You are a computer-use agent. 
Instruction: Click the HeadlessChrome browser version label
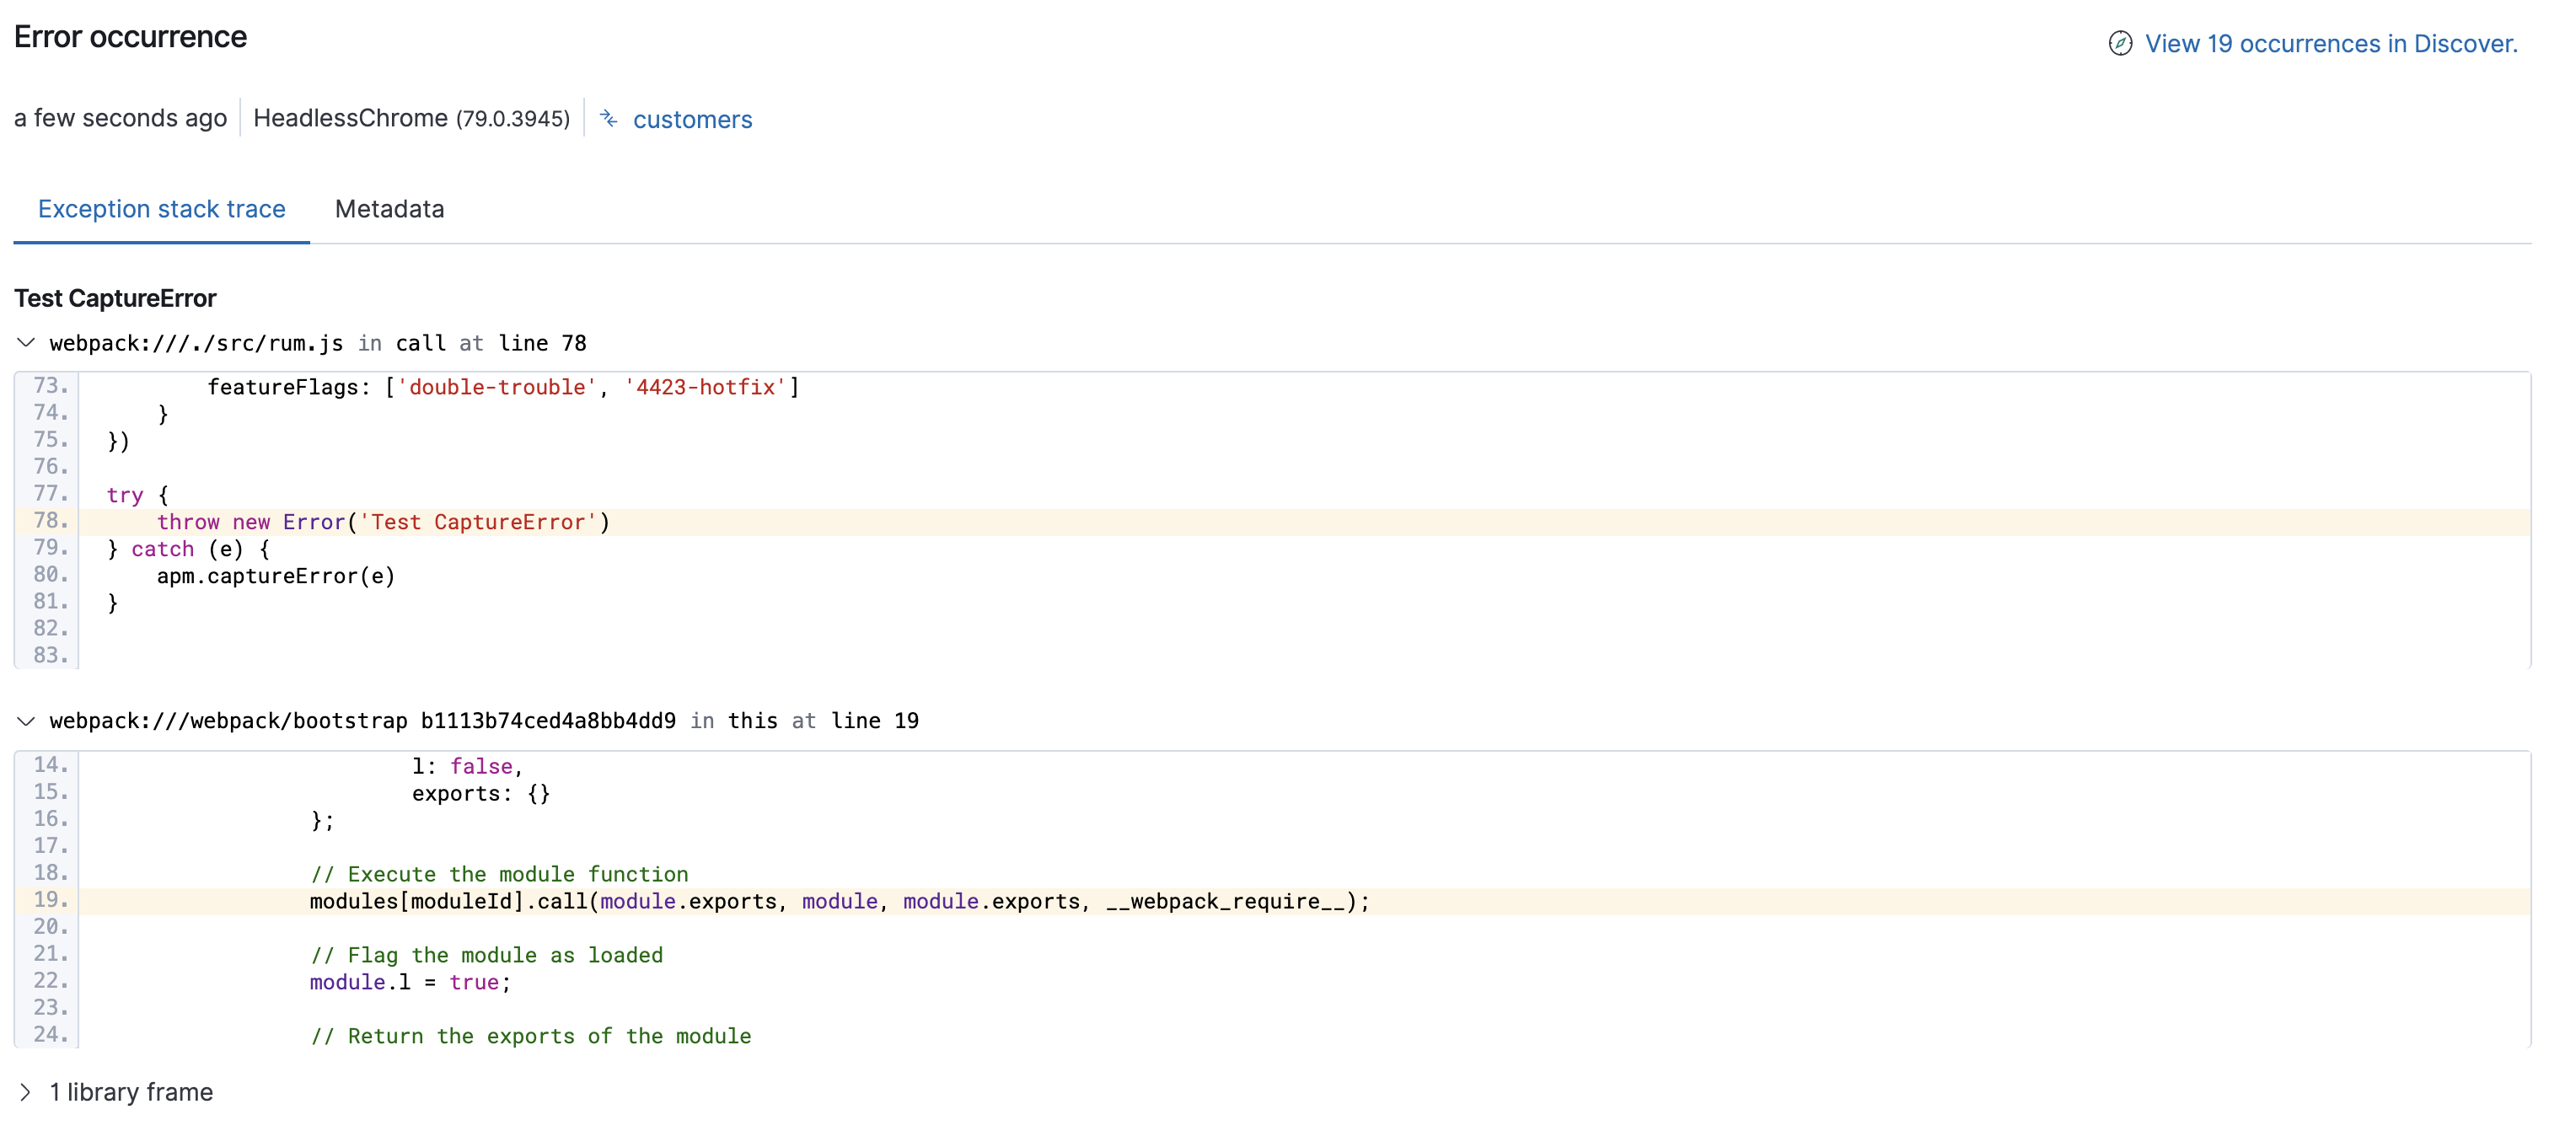coord(411,118)
